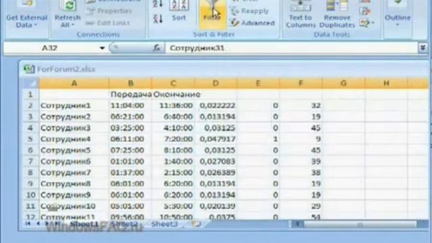Click the cell with 0,022222
432x243 pixels.
[x=216, y=105]
